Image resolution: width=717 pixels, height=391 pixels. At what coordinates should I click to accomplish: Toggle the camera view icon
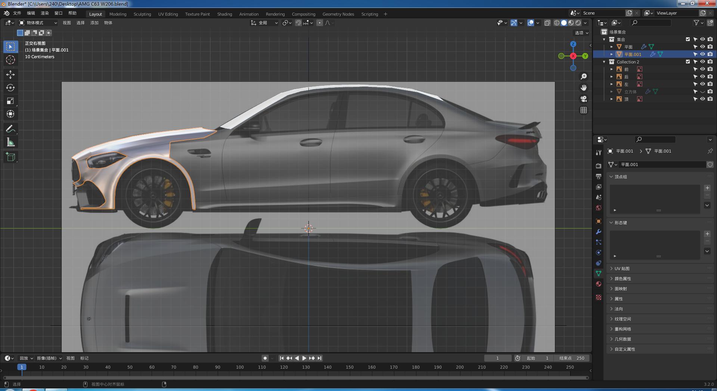pyautogui.click(x=584, y=99)
